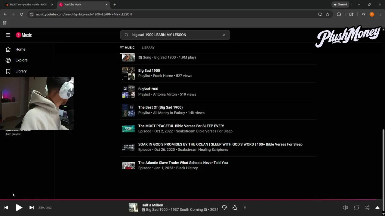Click BigSad1900 playlist thumbnail

128,91
